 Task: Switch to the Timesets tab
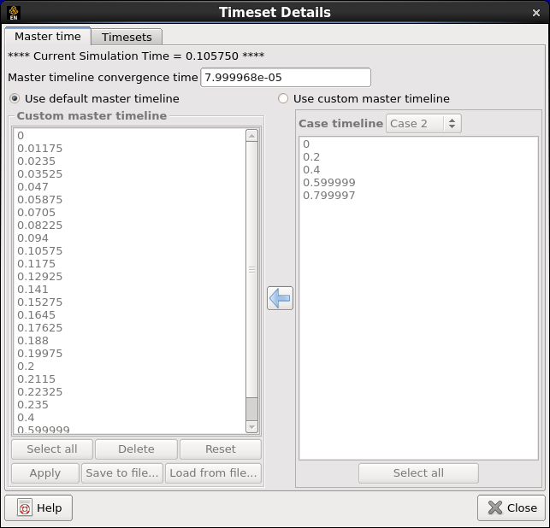pos(127,37)
